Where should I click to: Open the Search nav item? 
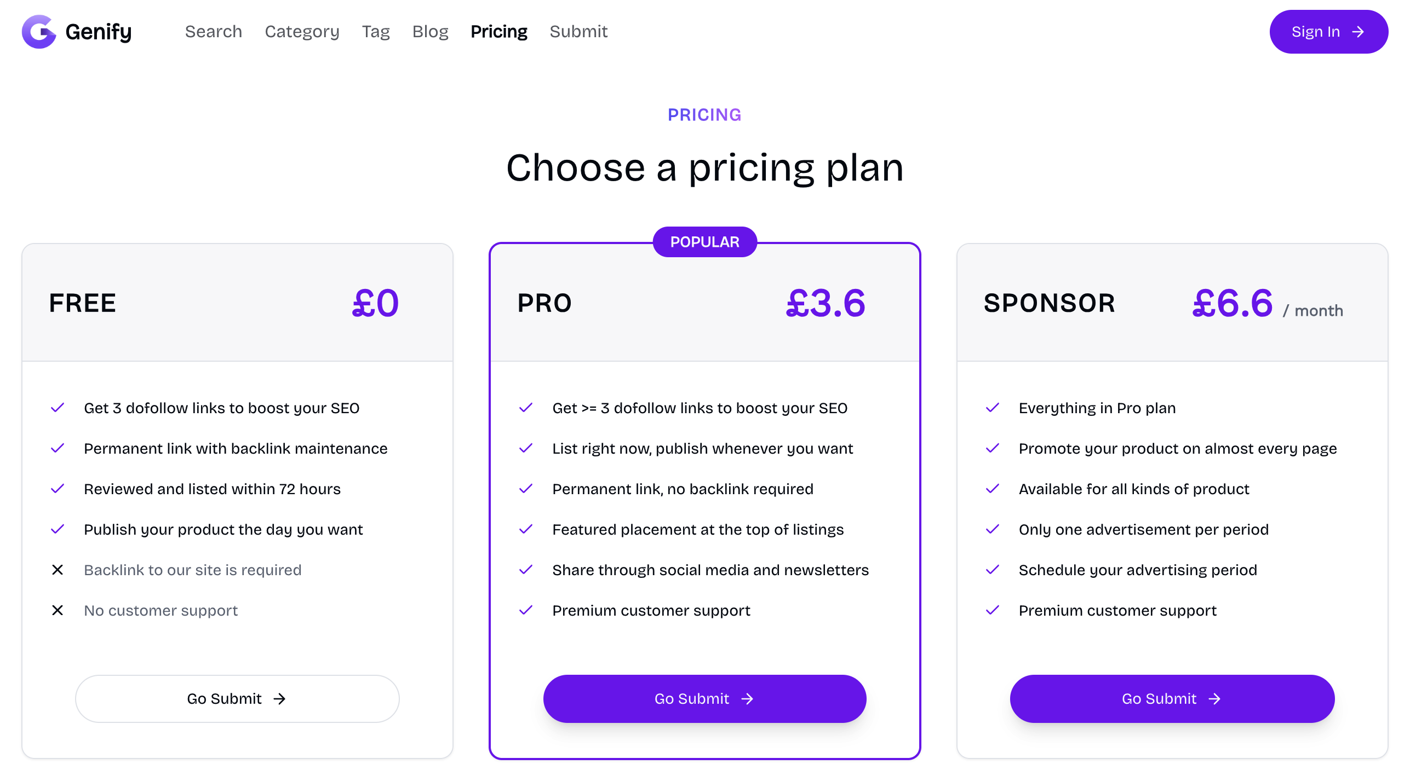click(214, 32)
